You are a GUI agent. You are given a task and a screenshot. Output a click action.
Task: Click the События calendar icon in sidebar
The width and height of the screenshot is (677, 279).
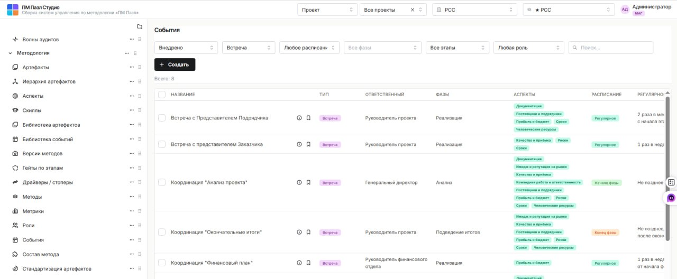coord(15,239)
